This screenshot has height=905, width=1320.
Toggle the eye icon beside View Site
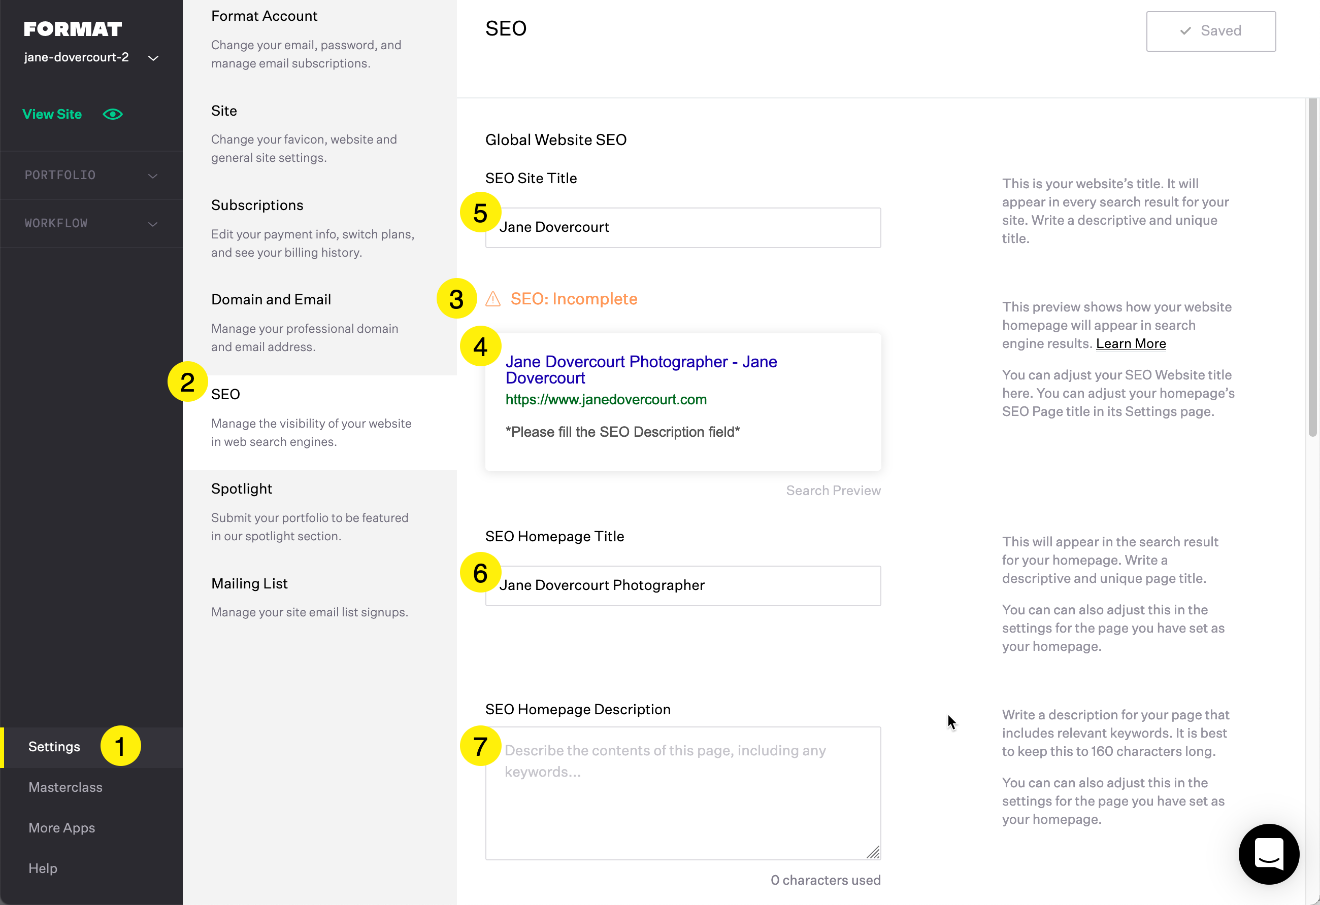113,114
